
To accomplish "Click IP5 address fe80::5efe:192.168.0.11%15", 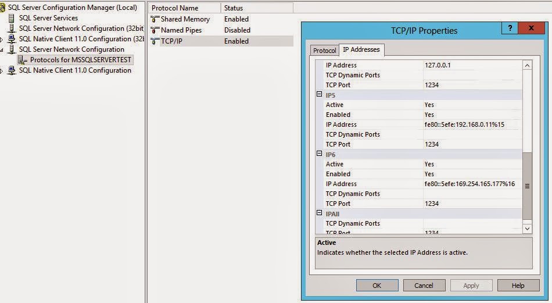I will coord(464,124).
